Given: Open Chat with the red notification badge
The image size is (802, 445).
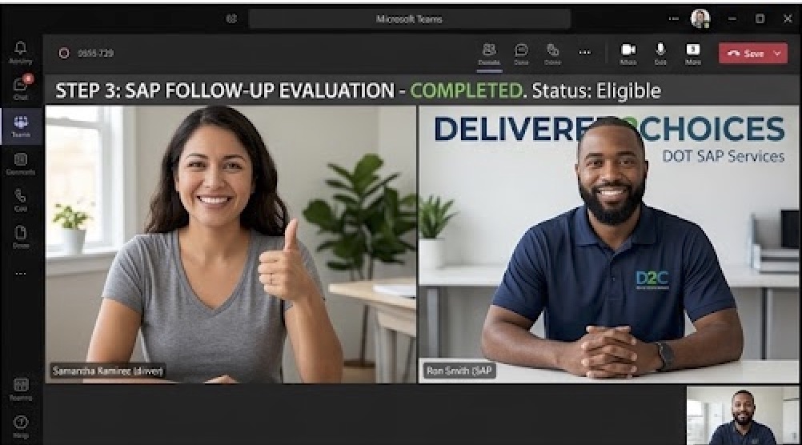Looking at the screenshot, I should tap(21, 87).
